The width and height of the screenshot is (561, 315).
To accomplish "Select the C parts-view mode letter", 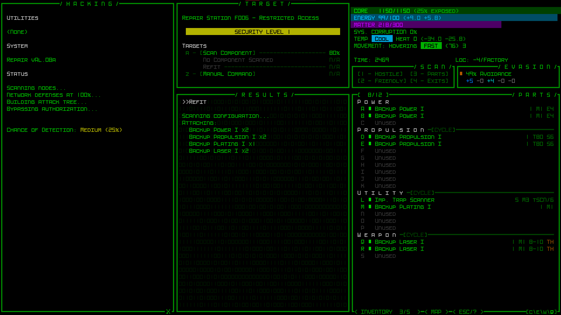I will (x=531, y=312).
